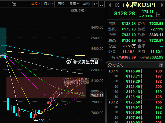Select 最低 value 7723.57 in quote panel
165x123 pixels.
156,40
